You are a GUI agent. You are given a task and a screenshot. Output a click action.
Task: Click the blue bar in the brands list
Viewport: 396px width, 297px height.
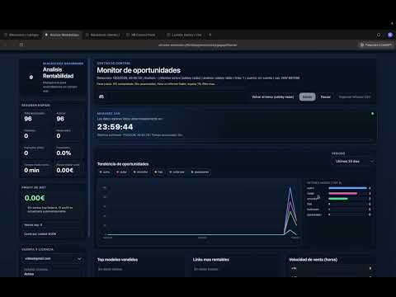[347, 188]
